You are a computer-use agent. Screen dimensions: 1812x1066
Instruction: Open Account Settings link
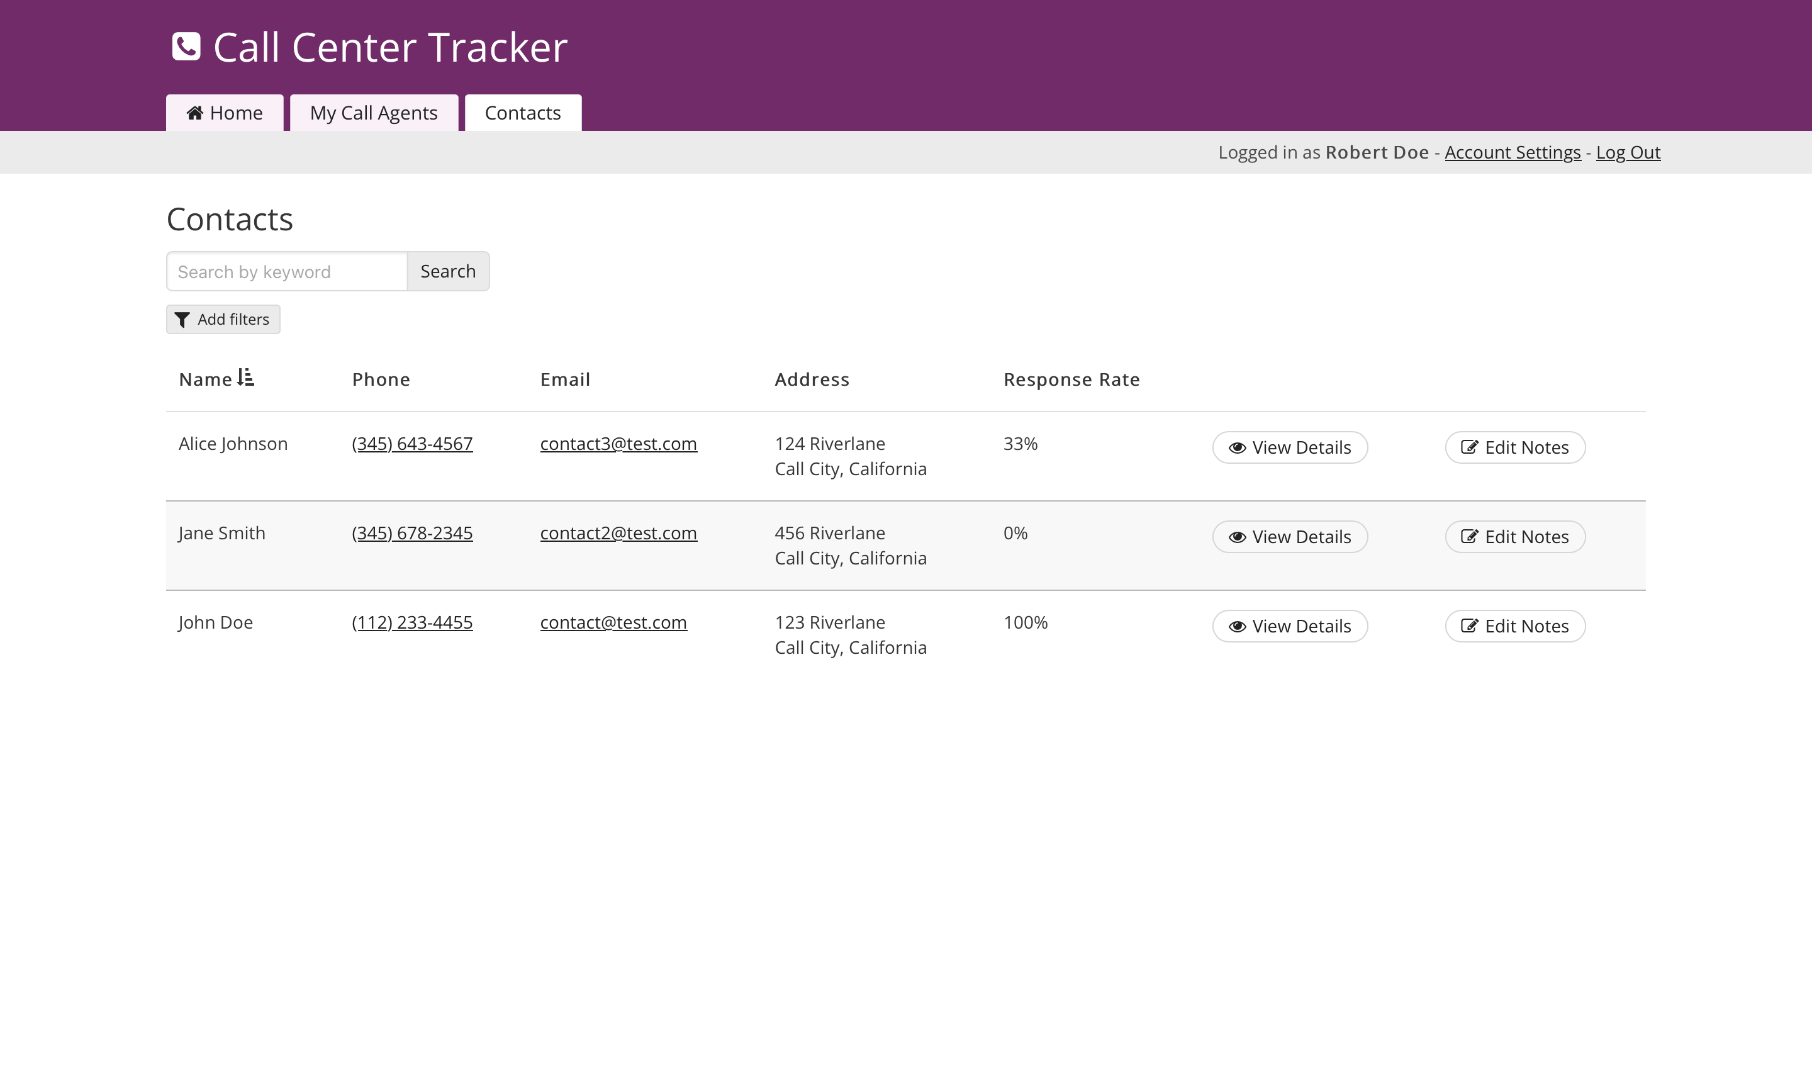(x=1512, y=152)
